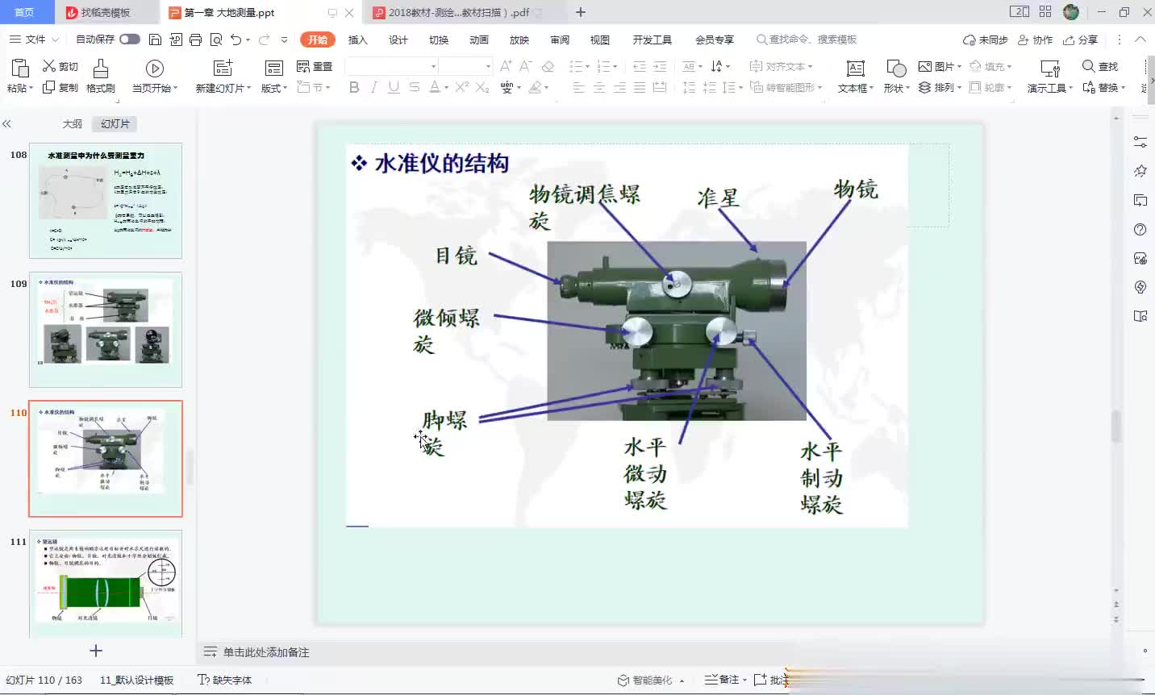The image size is (1155, 695).
Task: Select slide 109 thumbnail in the sidebar
Action: click(x=106, y=329)
